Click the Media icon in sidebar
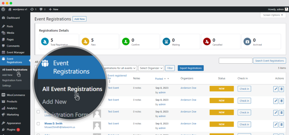The image size is (289, 135). [3, 33]
